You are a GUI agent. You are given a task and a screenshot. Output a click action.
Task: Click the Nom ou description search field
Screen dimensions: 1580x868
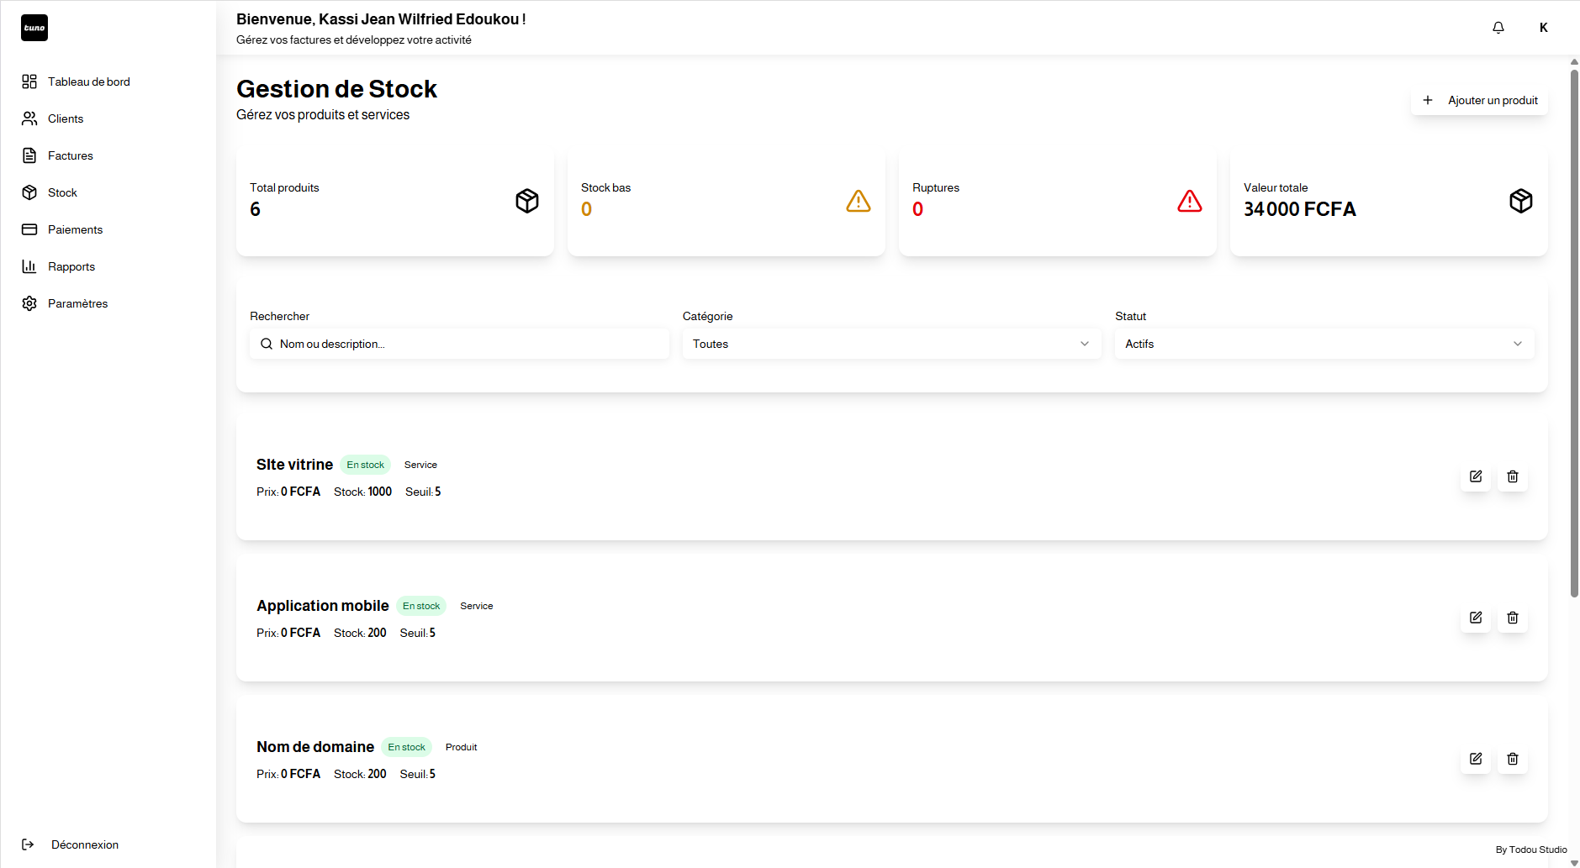(x=460, y=344)
